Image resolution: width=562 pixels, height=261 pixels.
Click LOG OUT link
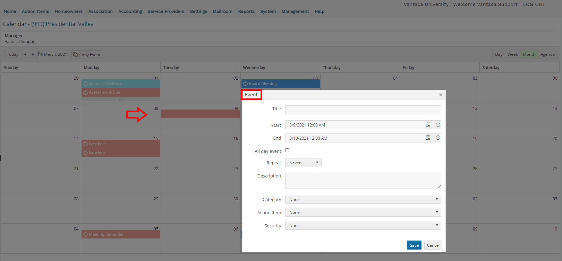tap(534, 5)
